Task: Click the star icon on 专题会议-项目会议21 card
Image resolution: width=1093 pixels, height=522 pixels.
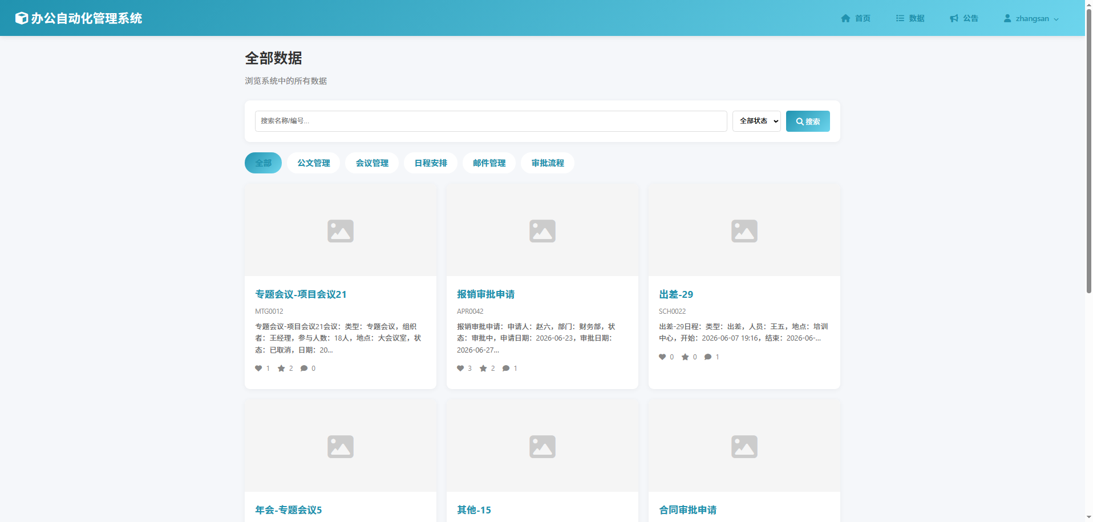Action: click(x=281, y=369)
